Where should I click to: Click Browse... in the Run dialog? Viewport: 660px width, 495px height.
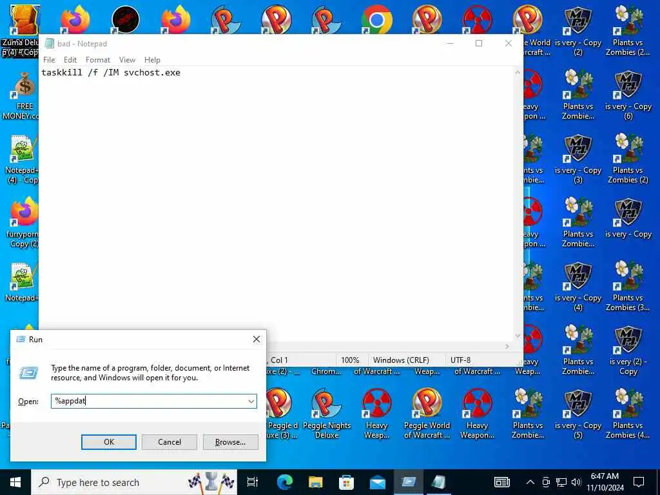230,442
